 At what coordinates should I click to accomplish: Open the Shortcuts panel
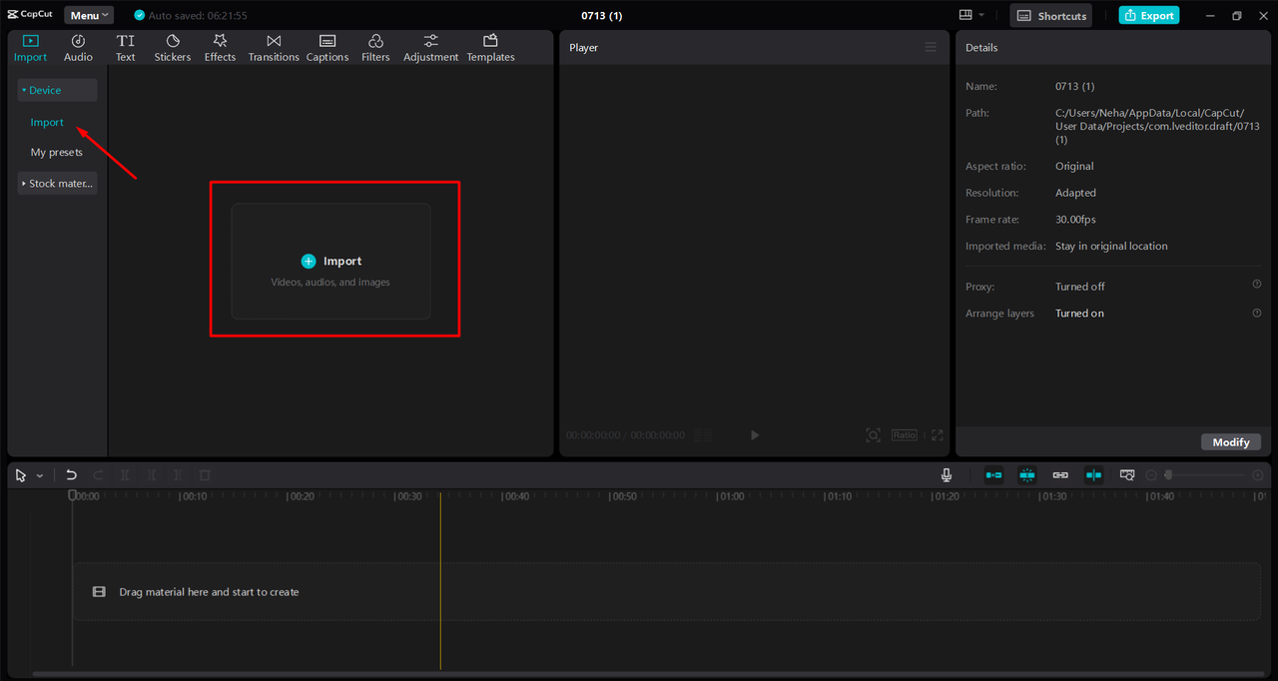pyautogui.click(x=1051, y=15)
